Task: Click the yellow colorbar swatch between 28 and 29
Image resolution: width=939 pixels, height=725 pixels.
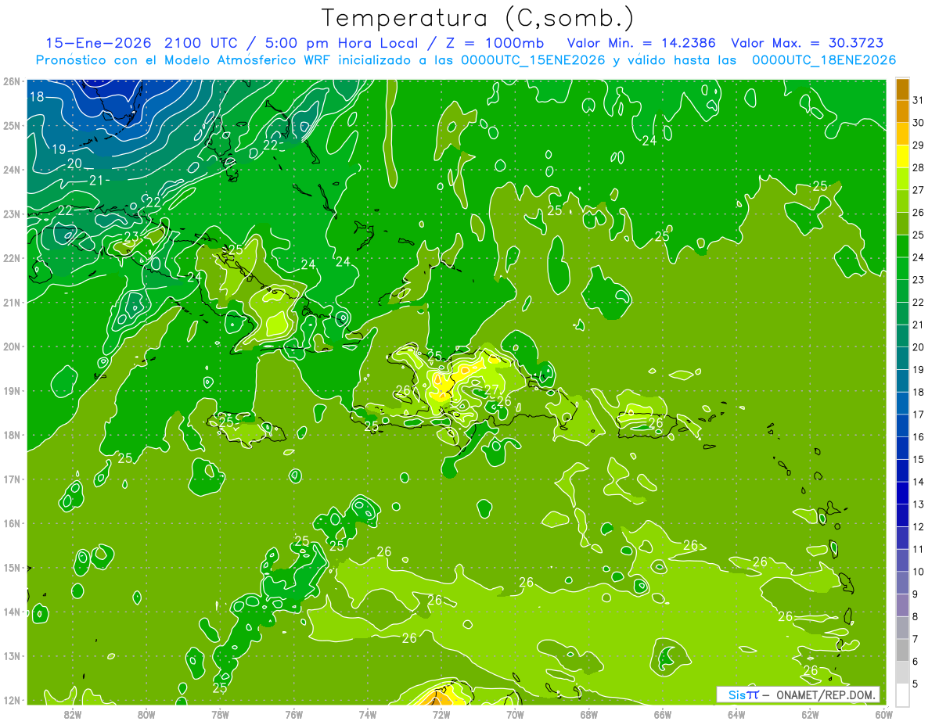Action: pos(902,156)
